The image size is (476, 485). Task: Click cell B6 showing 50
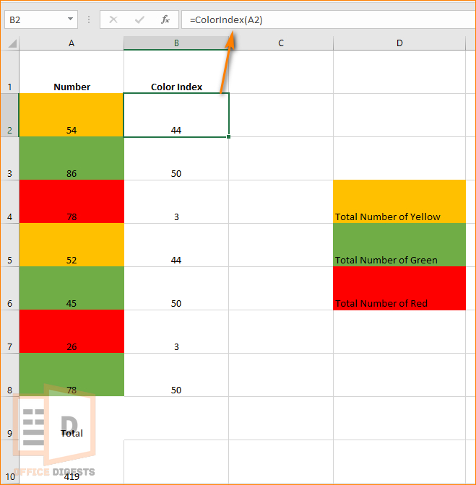pyautogui.click(x=176, y=288)
